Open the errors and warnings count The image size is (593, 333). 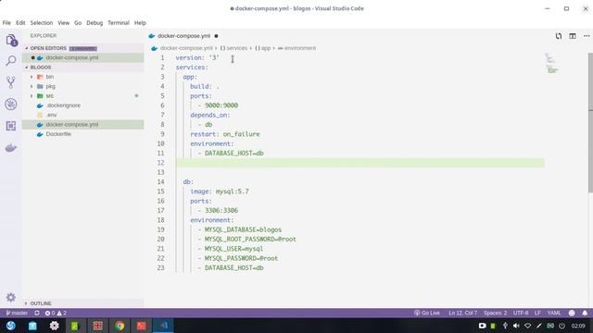(56, 313)
